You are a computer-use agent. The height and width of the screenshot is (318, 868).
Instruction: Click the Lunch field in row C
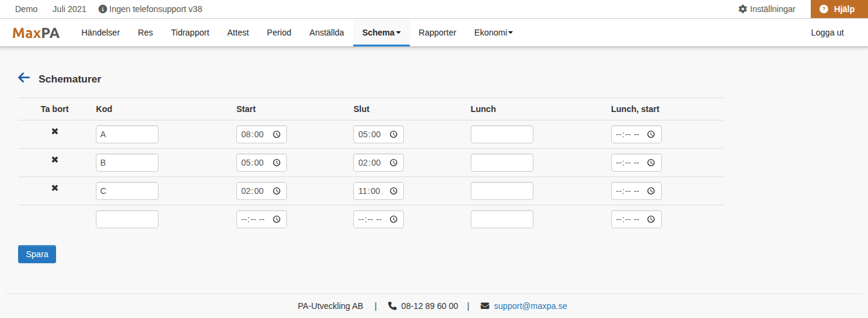point(502,191)
